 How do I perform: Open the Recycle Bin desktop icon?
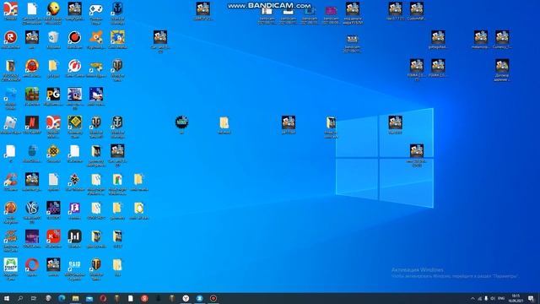[53, 37]
